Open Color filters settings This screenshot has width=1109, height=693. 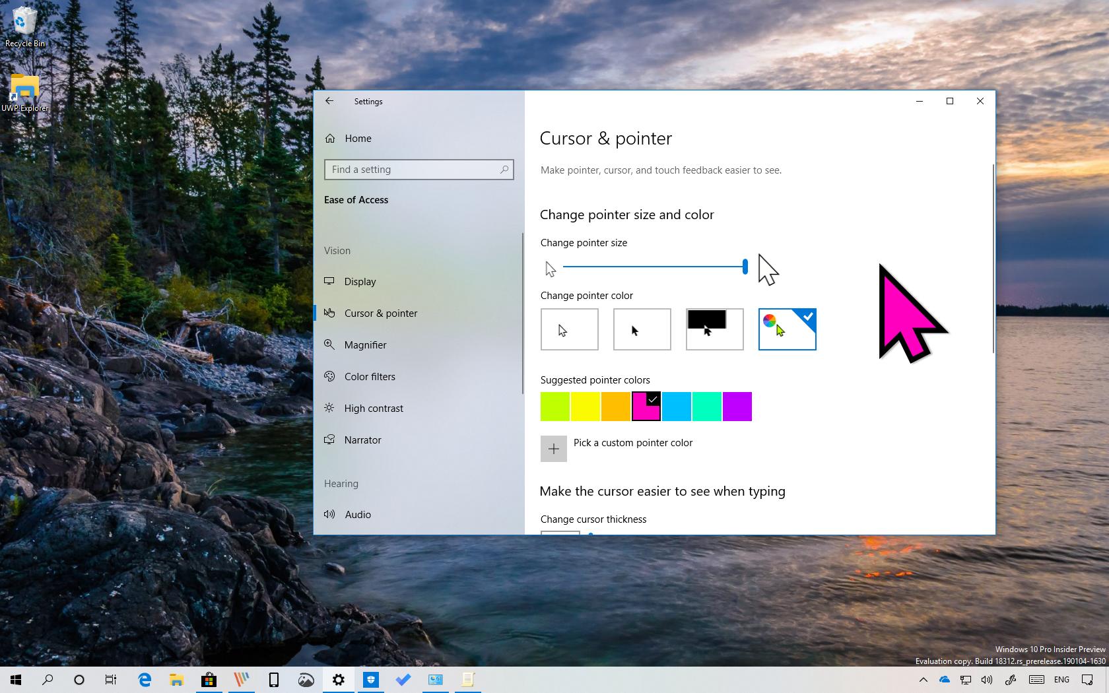pyautogui.click(x=369, y=376)
